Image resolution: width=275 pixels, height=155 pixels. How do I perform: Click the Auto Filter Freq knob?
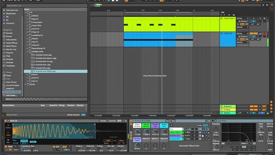click(261, 130)
